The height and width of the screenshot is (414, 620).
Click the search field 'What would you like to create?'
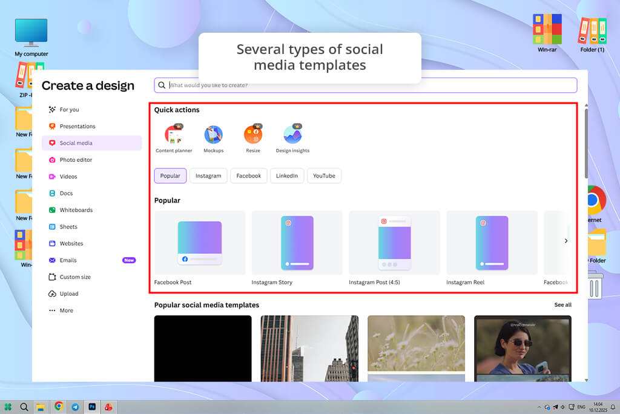[x=365, y=85]
